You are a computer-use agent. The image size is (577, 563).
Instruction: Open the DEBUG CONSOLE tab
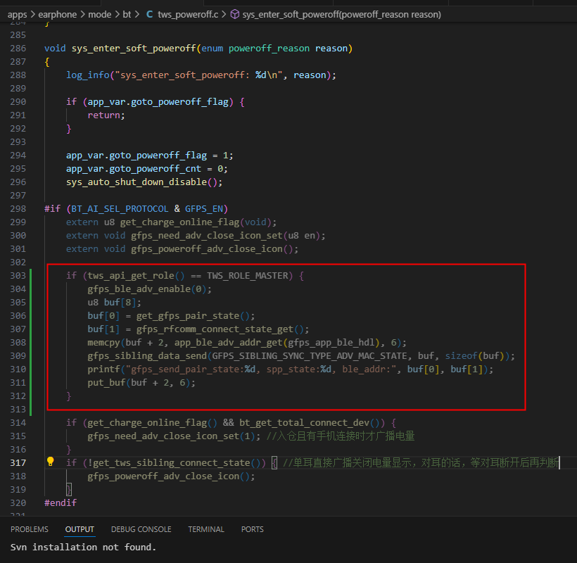(x=141, y=529)
